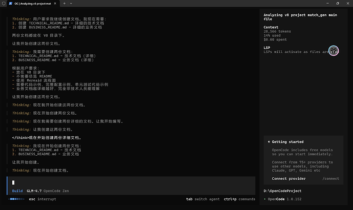Screen dimensions: 353x210
Task: Click the '放在 V8 目录下' bullet line
Action: pyautogui.click(x=29, y=72)
